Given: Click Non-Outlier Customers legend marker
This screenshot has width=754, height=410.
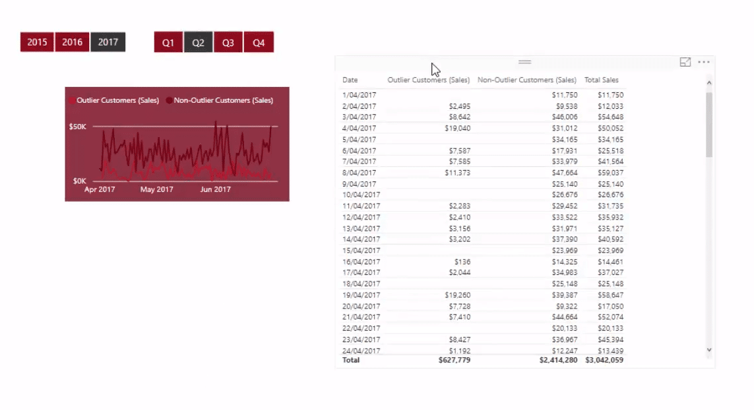Looking at the screenshot, I should tap(169, 100).
